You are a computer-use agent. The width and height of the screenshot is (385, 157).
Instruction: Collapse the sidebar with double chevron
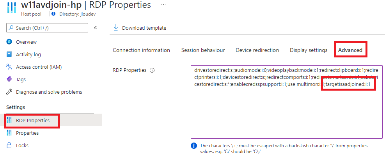[x=96, y=28]
